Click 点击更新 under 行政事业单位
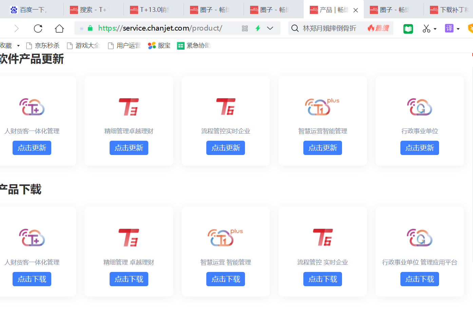Image resolution: width=473 pixels, height=310 pixels. [x=420, y=148]
